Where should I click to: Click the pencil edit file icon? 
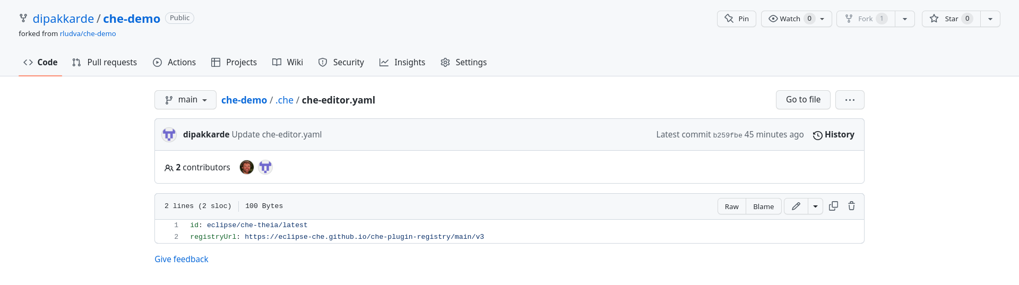[796, 206]
